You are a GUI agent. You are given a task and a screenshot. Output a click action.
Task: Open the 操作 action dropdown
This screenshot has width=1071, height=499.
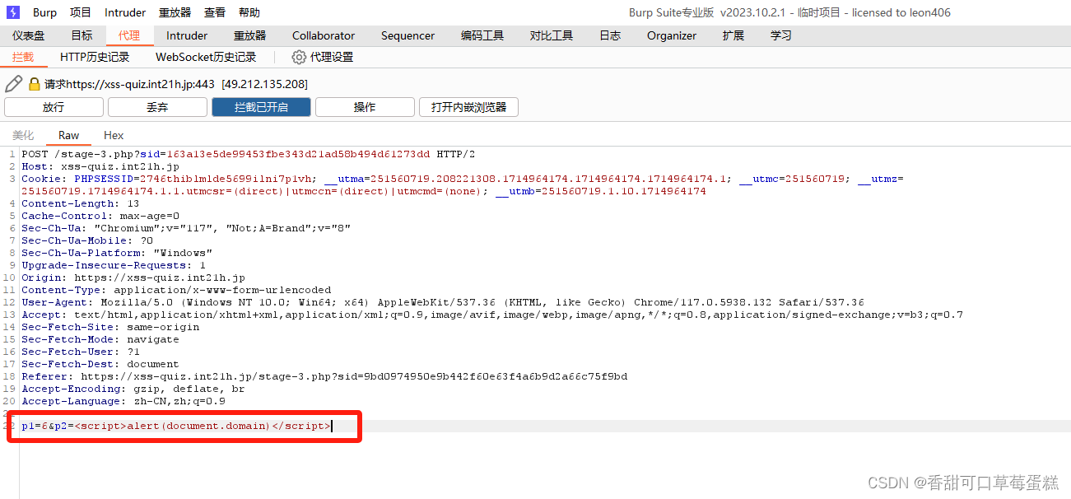pyautogui.click(x=365, y=106)
